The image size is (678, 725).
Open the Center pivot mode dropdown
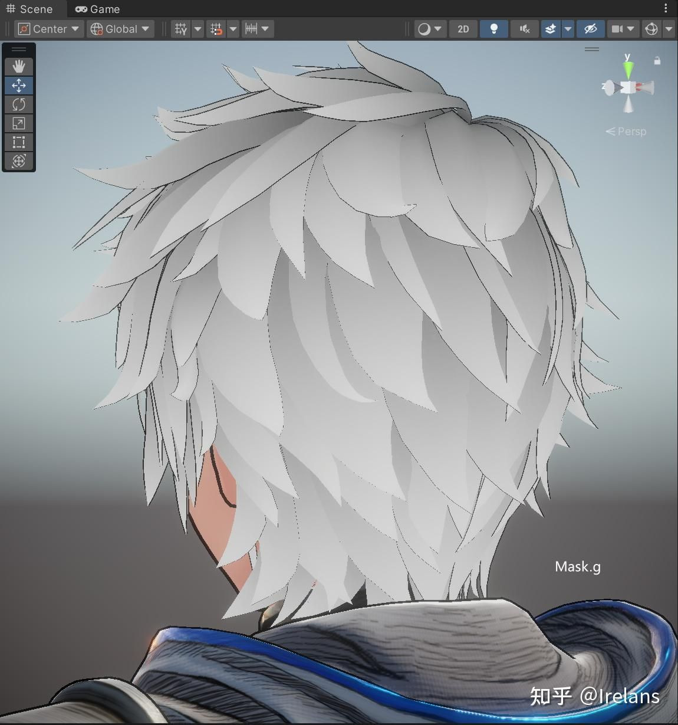[x=49, y=29]
